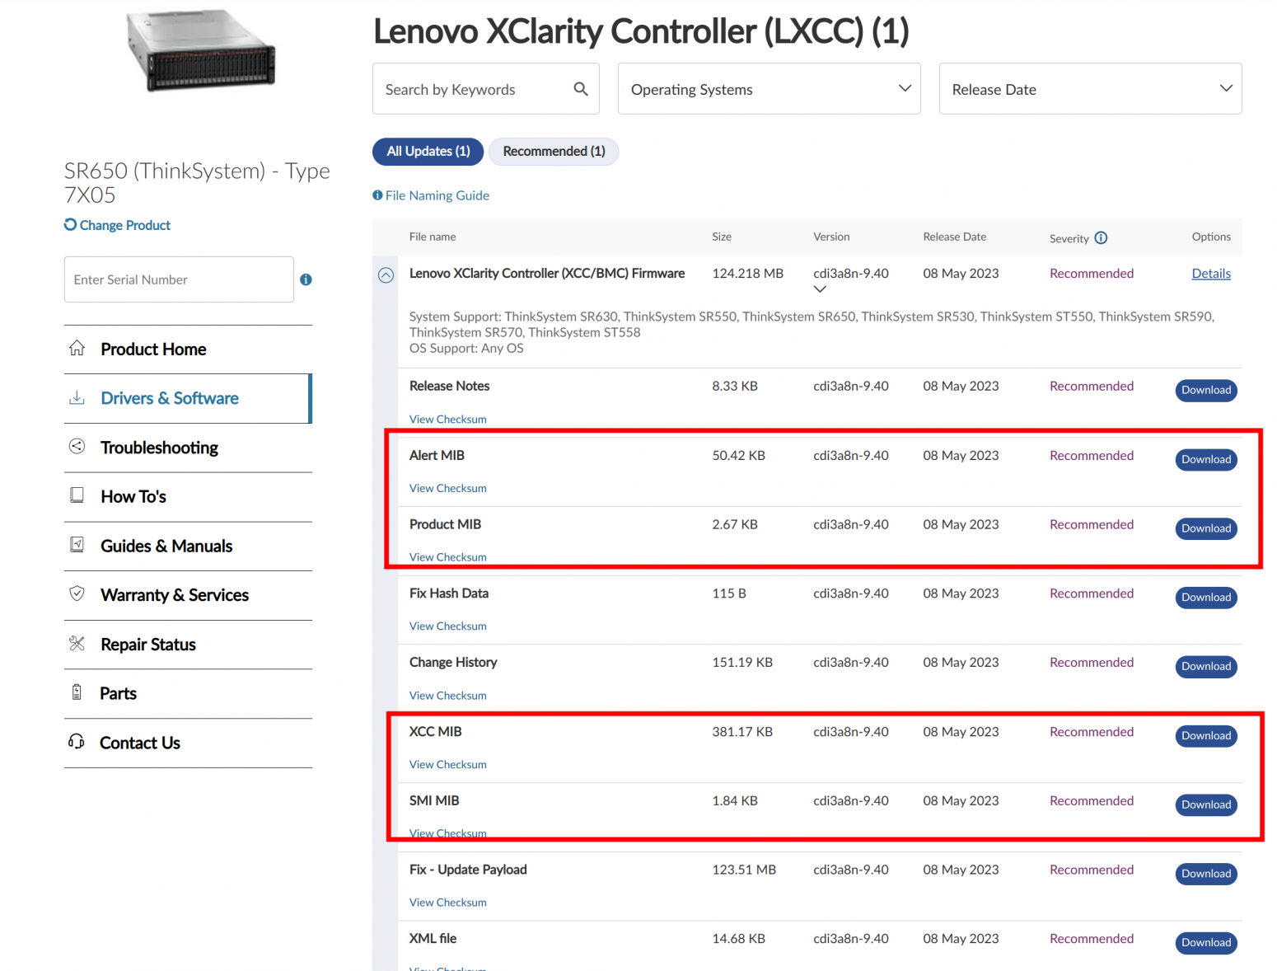Open the Operating Systems dropdown

[769, 89]
